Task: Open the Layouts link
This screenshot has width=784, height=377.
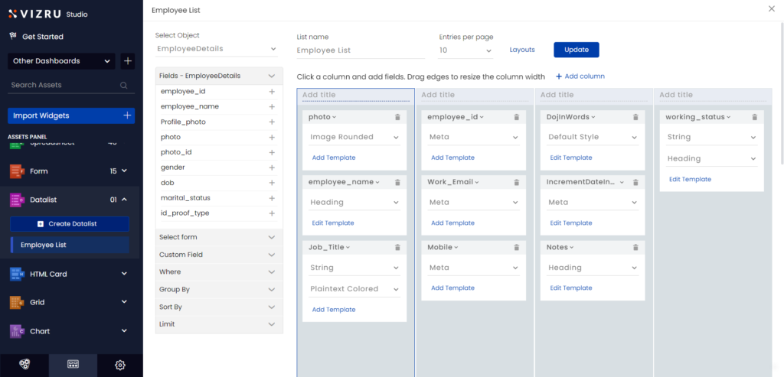Action: click(x=522, y=50)
